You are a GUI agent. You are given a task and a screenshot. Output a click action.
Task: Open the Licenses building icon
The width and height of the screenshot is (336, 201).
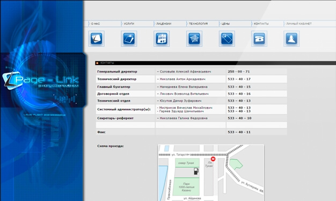coord(162,39)
